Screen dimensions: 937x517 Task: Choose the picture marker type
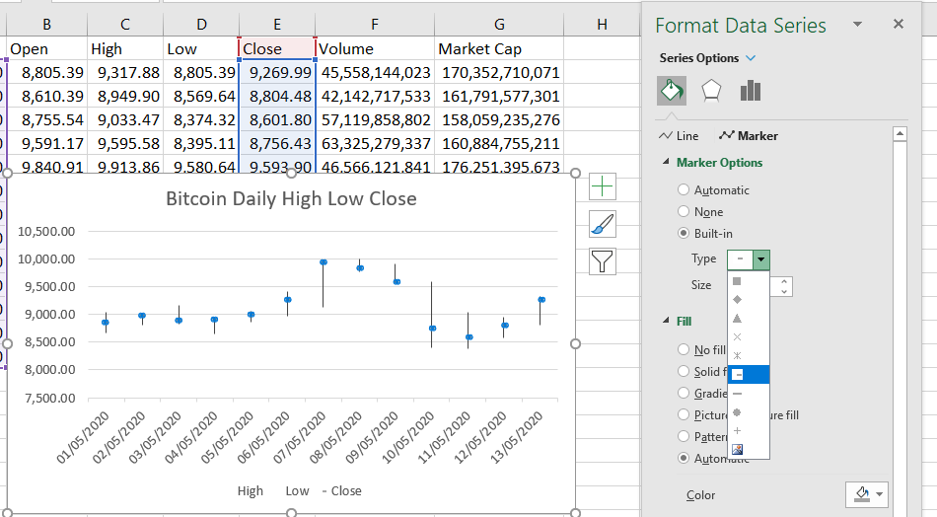tap(737, 450)
